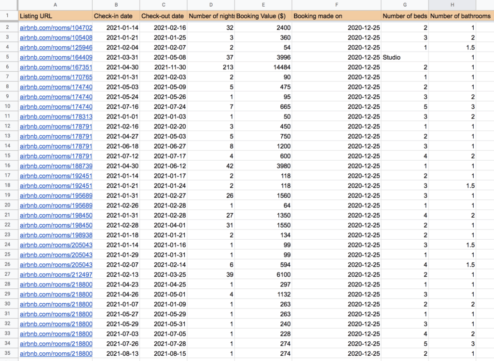
Task: Follow the airbnb.com/rooms/178313 link
Action: point(56,116)
